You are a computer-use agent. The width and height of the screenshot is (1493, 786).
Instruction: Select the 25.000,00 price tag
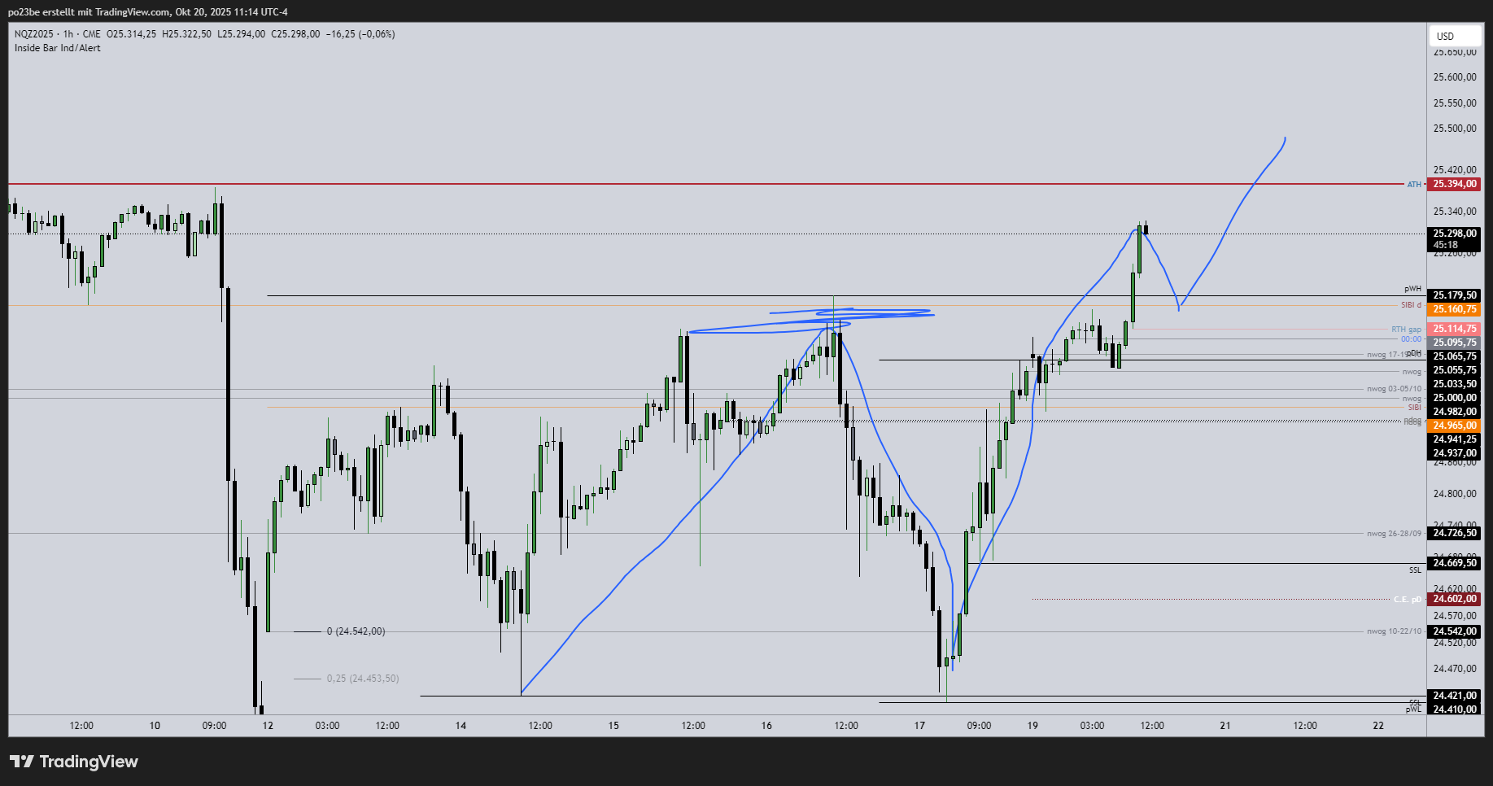click(x=1455, y=398)
